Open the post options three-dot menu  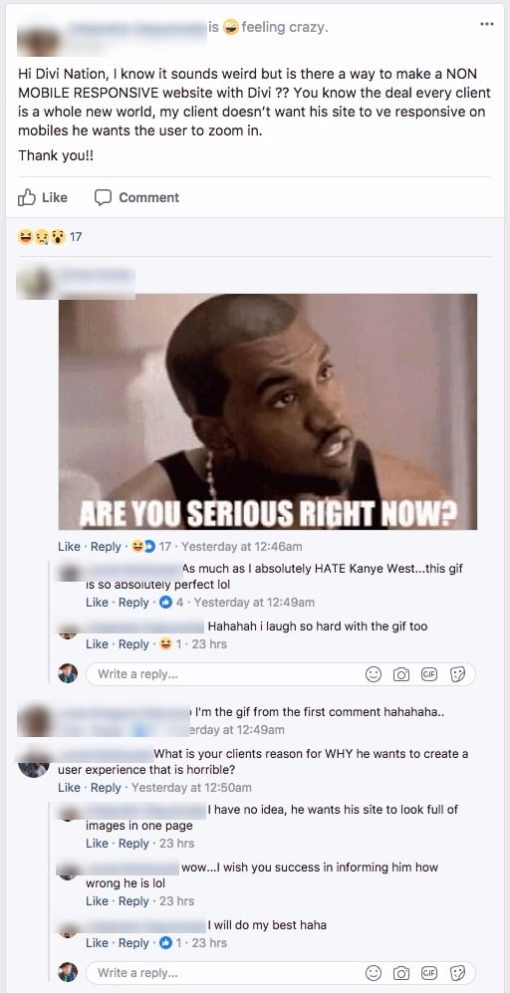tap(486, 24)
